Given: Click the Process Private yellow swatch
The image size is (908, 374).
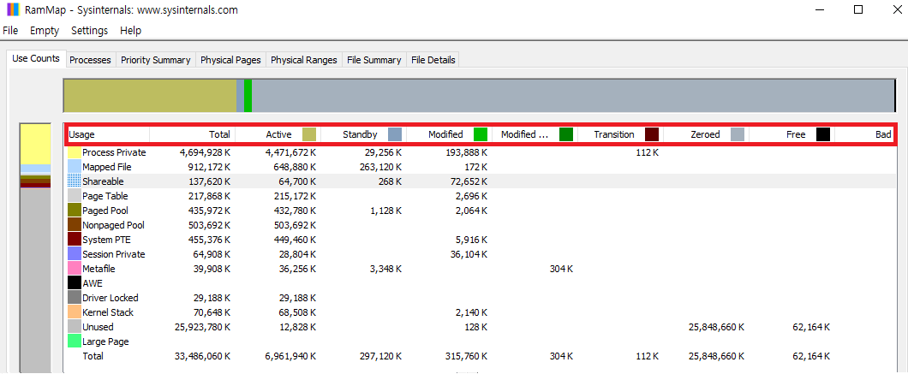Looking at the screenshot, I should tap(75, 152).
